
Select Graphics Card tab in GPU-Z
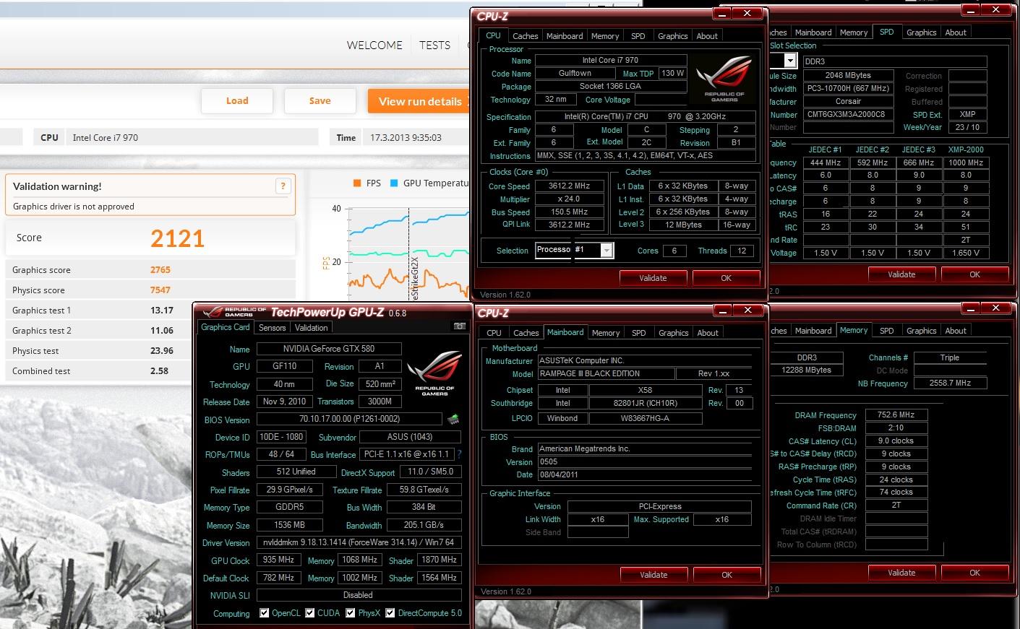pos(226,327)
